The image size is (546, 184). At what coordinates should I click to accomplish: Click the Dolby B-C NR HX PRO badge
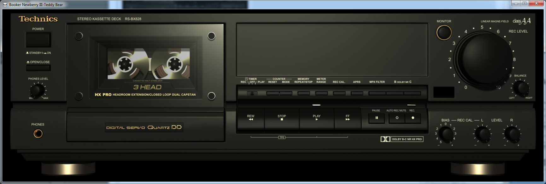tap(402, 139)
